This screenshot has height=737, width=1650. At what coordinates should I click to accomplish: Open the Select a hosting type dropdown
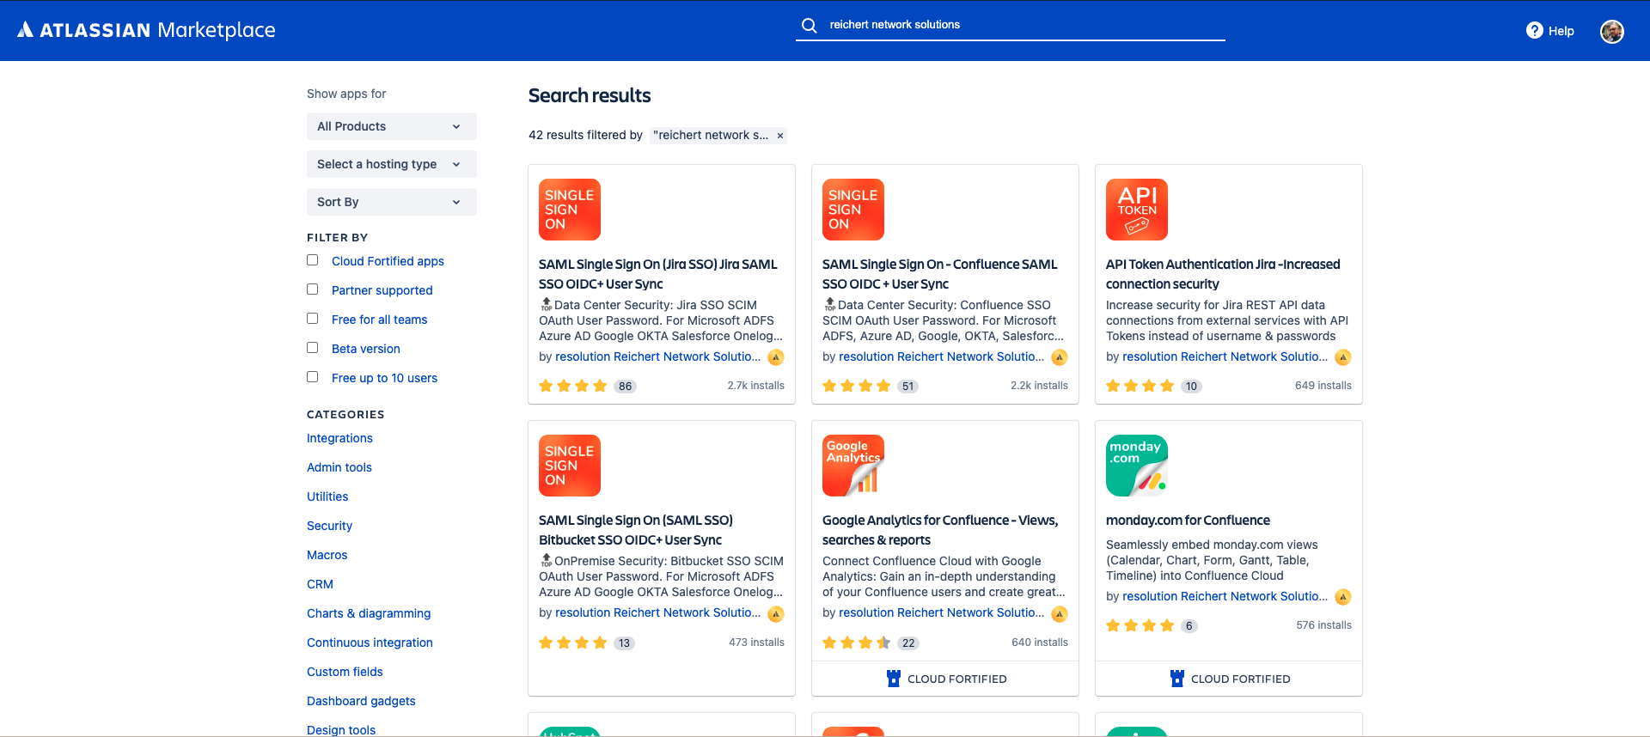[x=392, y=164]
